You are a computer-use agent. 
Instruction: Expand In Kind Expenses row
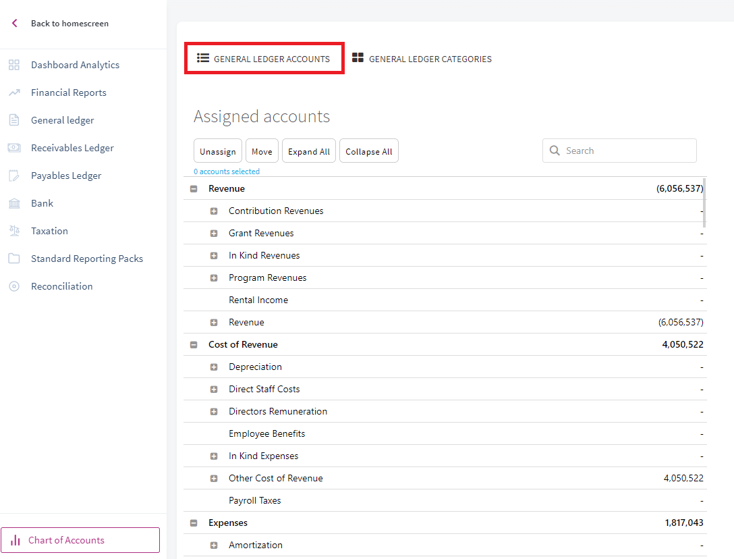[214, 456]
